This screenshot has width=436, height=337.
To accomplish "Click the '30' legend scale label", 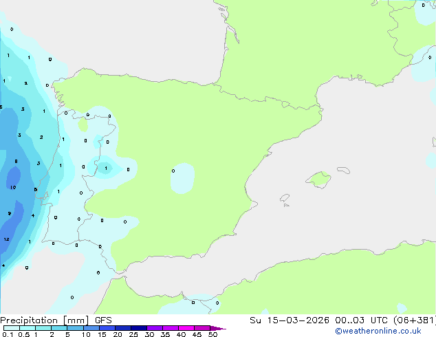I will point(149,334).
